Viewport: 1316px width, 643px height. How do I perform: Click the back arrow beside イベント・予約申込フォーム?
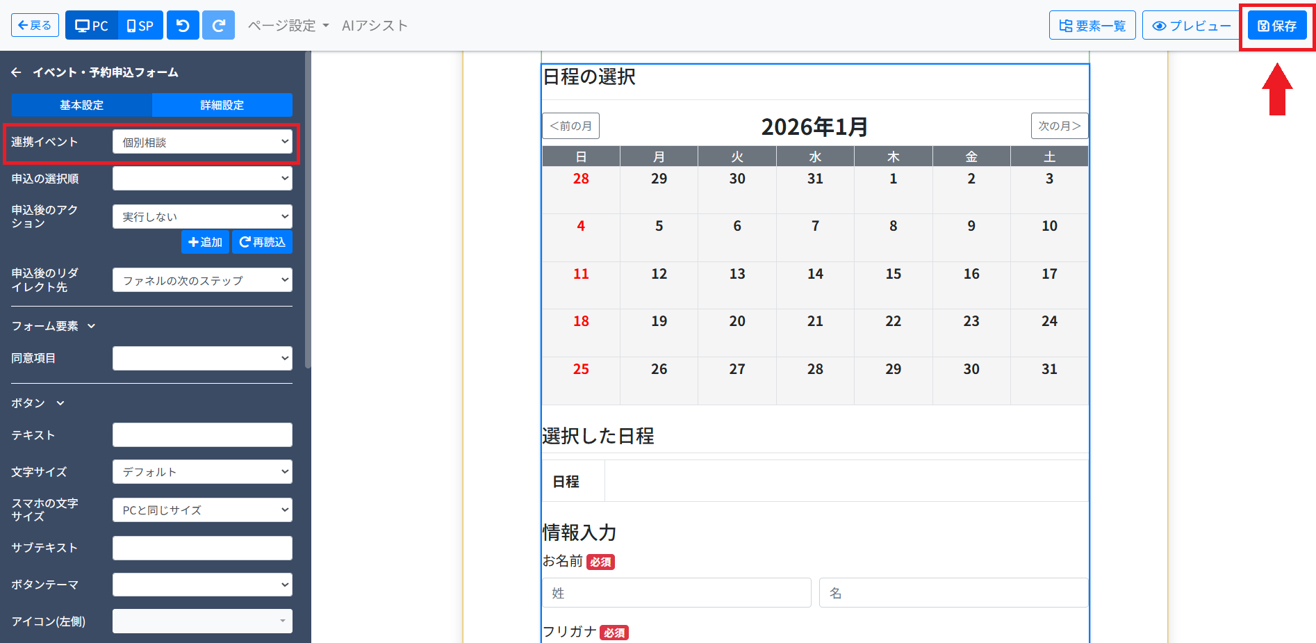point(17,72)
